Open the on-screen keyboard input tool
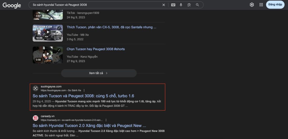288x139 pixels. (x=173, y=5)
